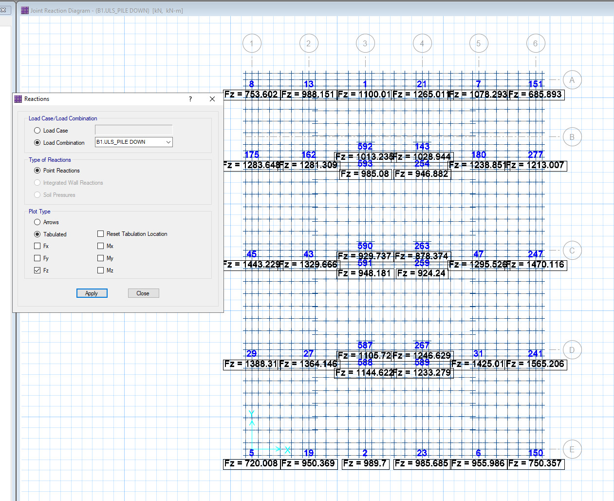Select the Tabulated radio button
Viewport: 614px width, 501px height.
(x=37, y=234)
